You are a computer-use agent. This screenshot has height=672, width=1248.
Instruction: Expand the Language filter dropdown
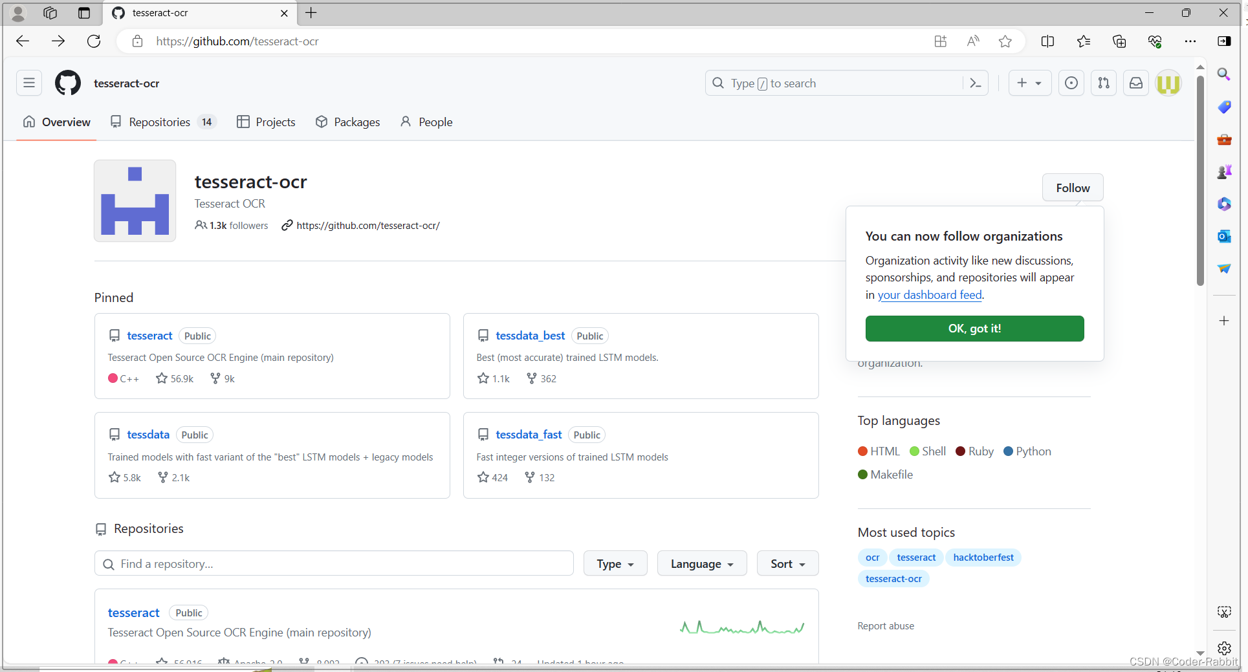(702, 563)
